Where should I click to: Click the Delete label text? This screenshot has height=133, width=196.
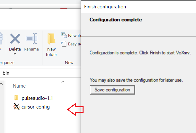pos(15,49)
